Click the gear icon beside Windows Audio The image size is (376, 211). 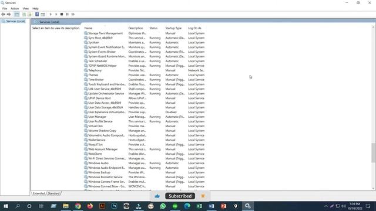click(x=86, y=163)
